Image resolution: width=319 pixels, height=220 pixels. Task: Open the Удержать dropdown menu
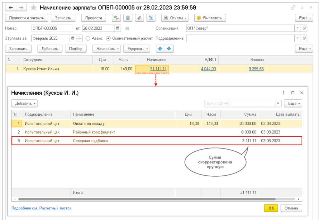coord(137,49)
